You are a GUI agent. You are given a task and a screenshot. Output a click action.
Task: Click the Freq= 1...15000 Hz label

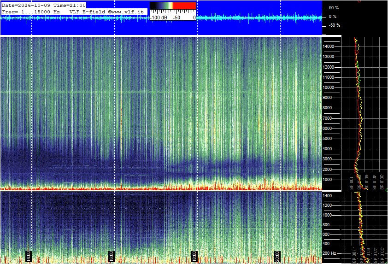[31, 12]
